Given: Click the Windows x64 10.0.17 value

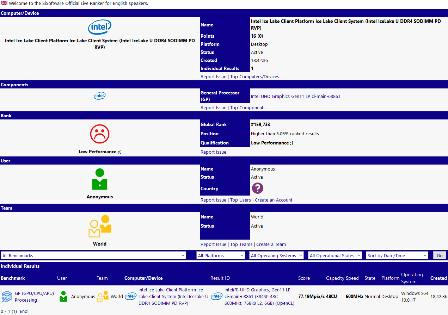Looking at the screenshot, I should click(x=415, y=297).
